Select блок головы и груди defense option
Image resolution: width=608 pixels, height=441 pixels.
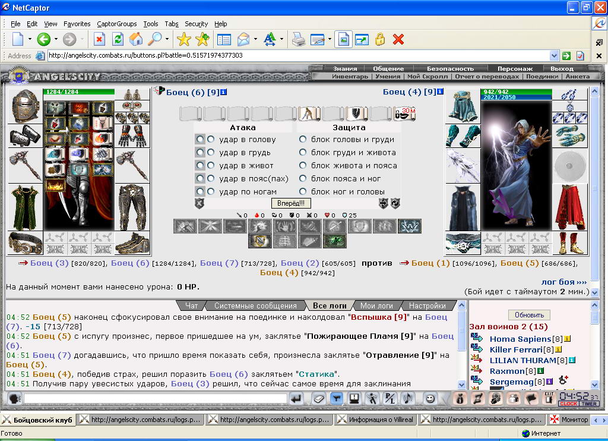pos(303,139)
